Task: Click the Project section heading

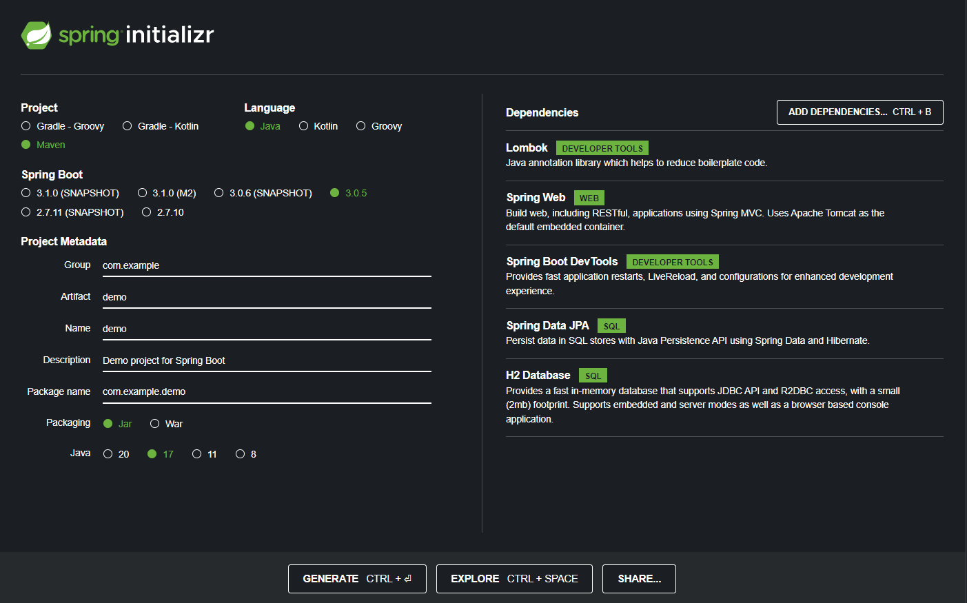Action: 39,108
